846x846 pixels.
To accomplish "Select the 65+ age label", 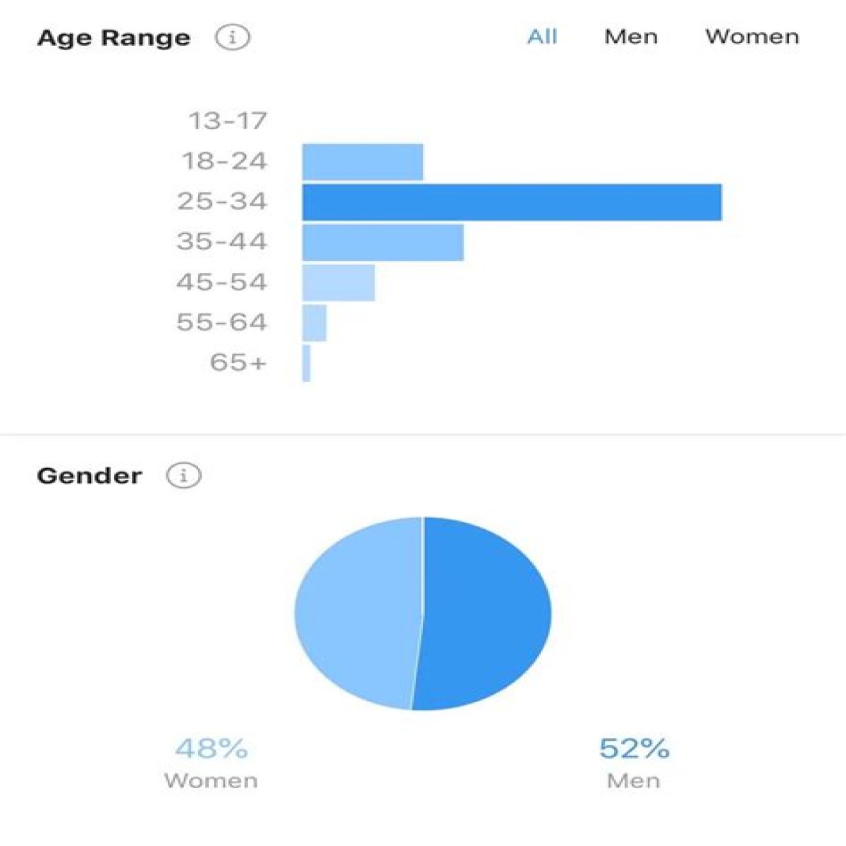I will pos(238,363).
